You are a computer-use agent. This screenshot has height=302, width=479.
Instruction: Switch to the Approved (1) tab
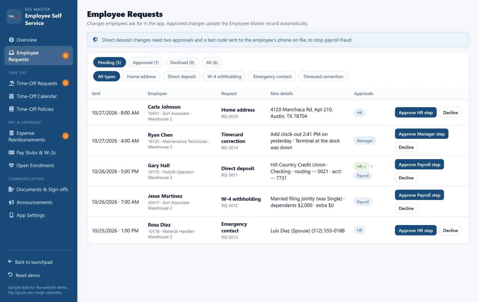(145, 62)
